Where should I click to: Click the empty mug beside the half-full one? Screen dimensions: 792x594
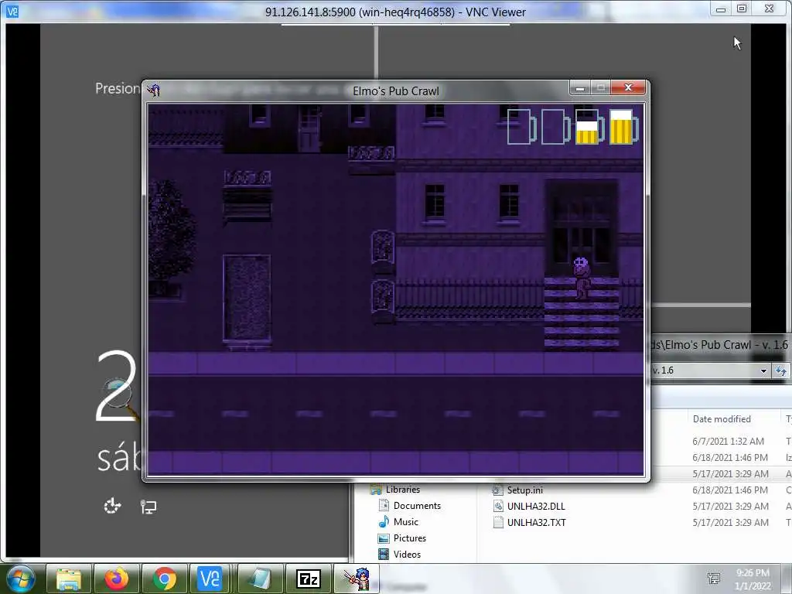click(x=555, y=127)
